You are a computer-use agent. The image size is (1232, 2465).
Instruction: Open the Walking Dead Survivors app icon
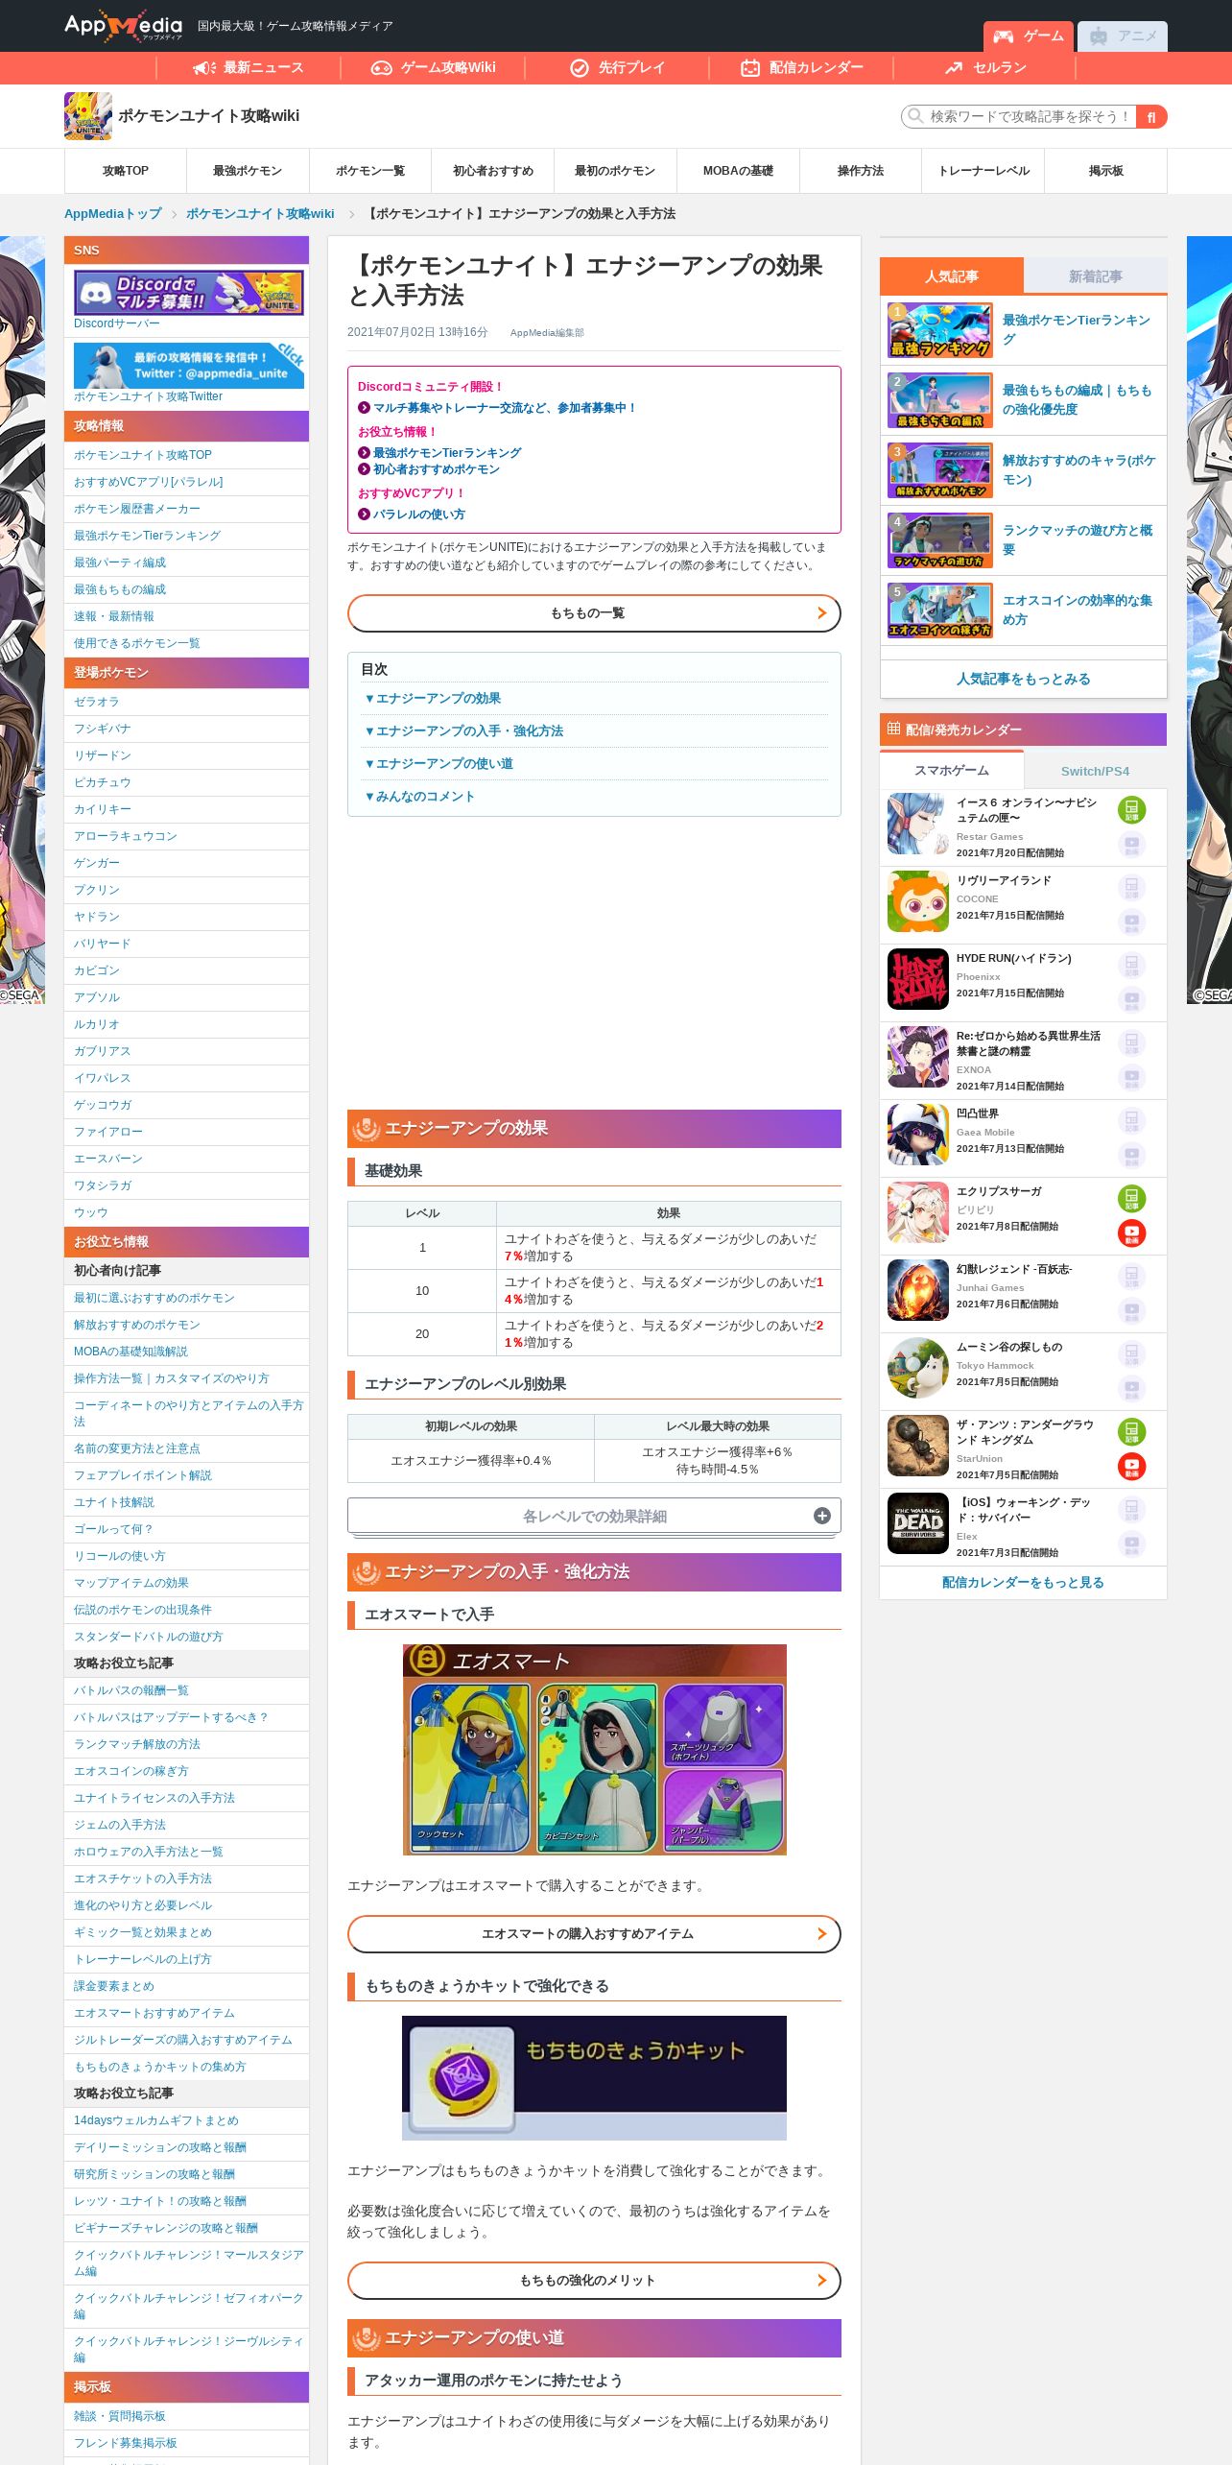click(x=918, y=1523)
